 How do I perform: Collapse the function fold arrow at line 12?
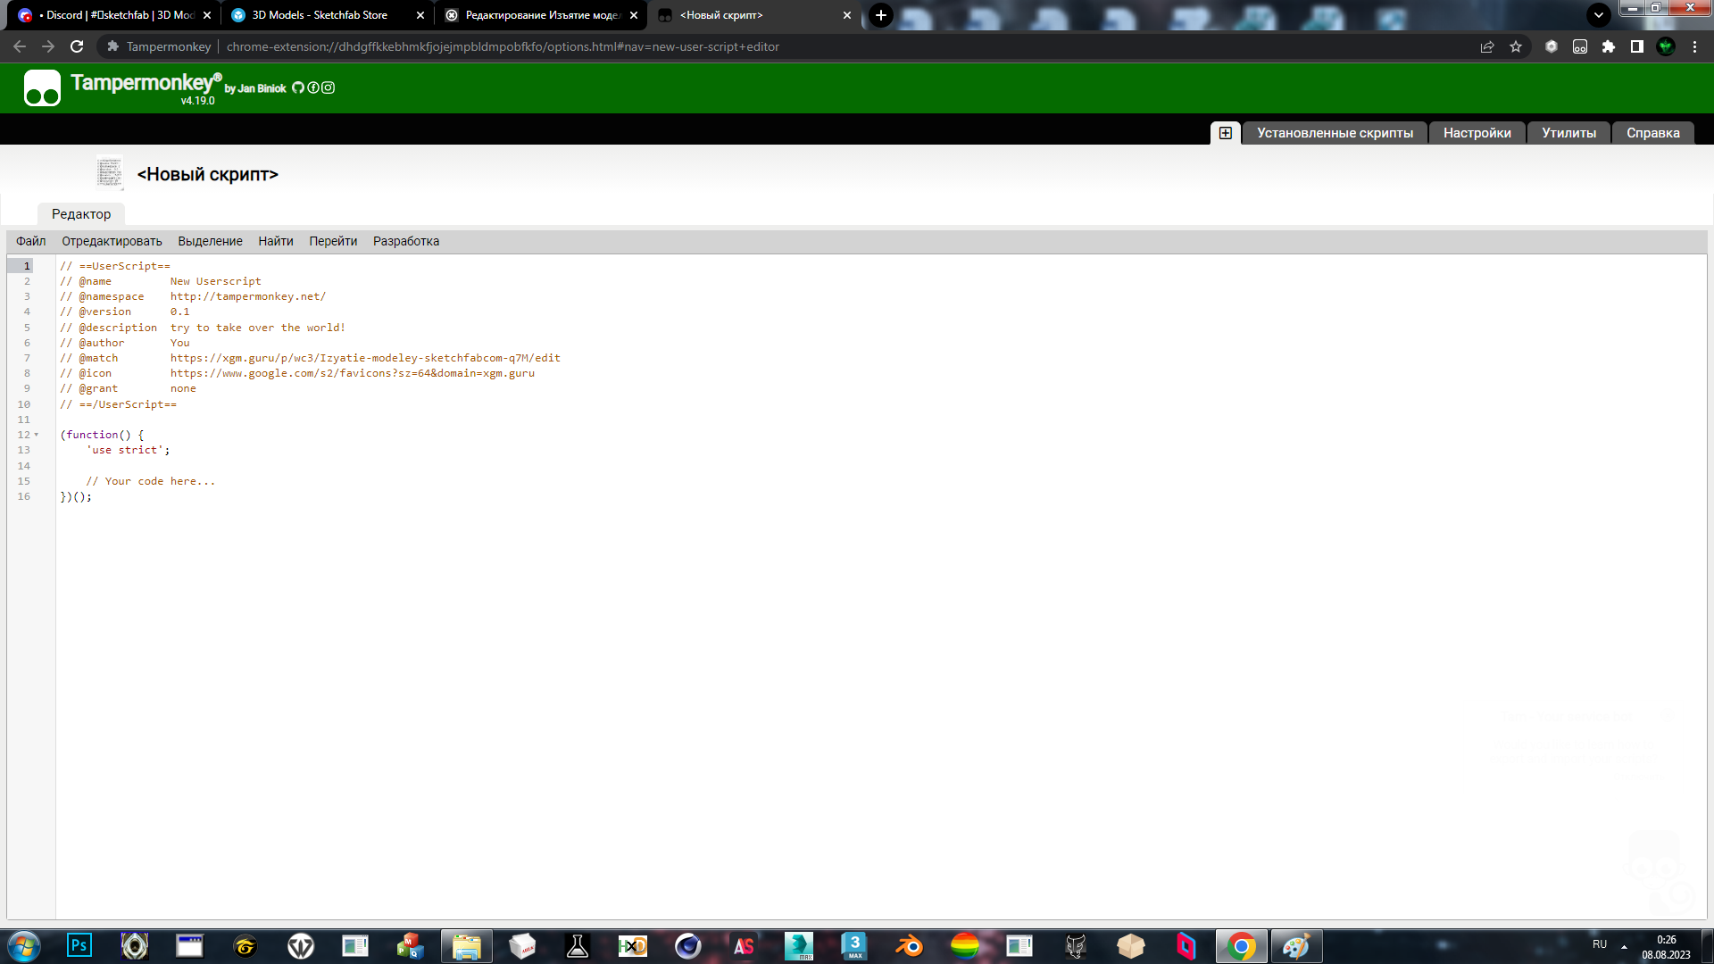click(x=37, y=435)
